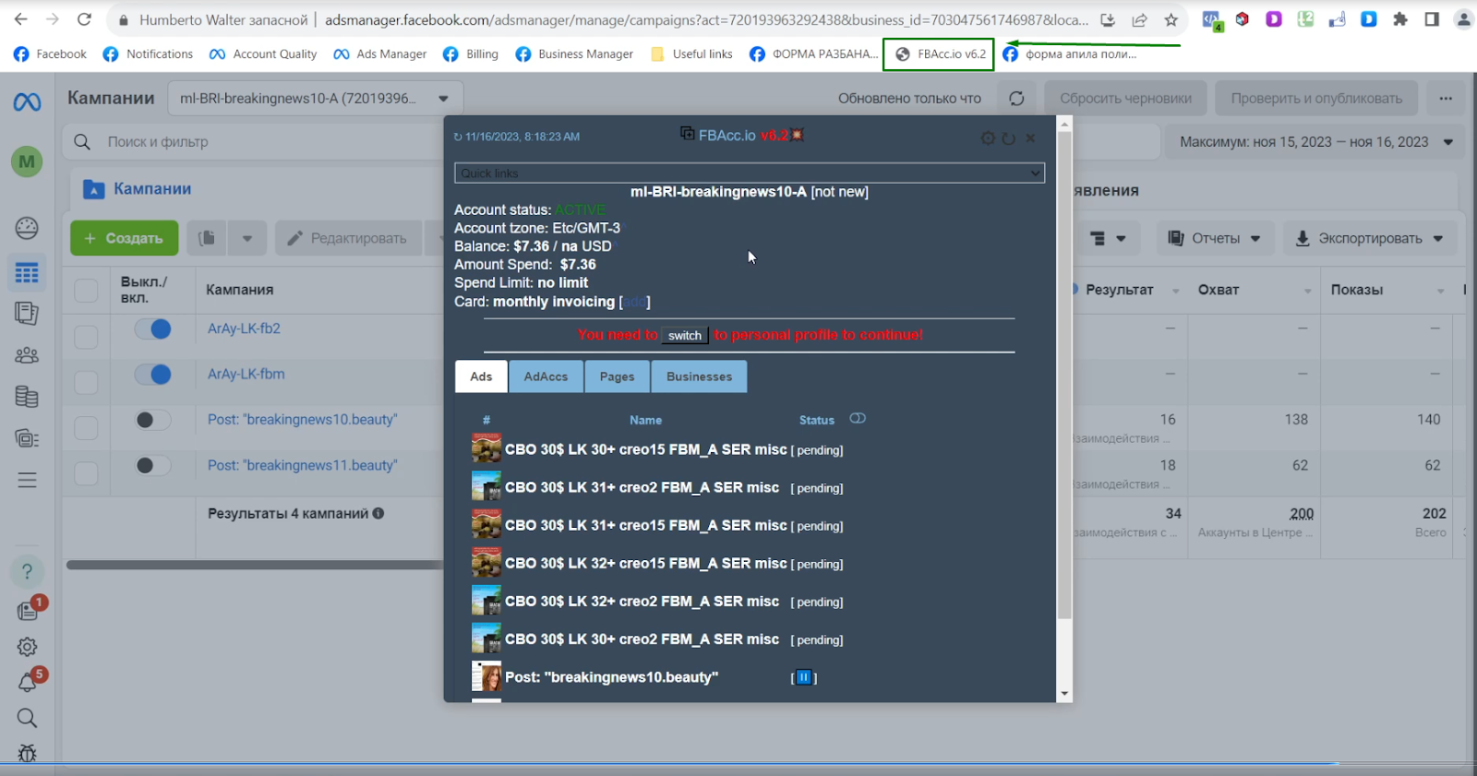Viewport: 1477px width, 776px height.
Task: Toggle the Status switch in FBAcc.io ads header
Action: coord(858,419)
